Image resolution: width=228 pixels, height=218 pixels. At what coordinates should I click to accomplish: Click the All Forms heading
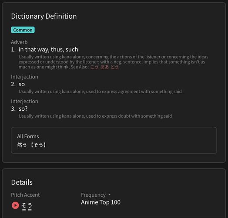click(28, 136)
